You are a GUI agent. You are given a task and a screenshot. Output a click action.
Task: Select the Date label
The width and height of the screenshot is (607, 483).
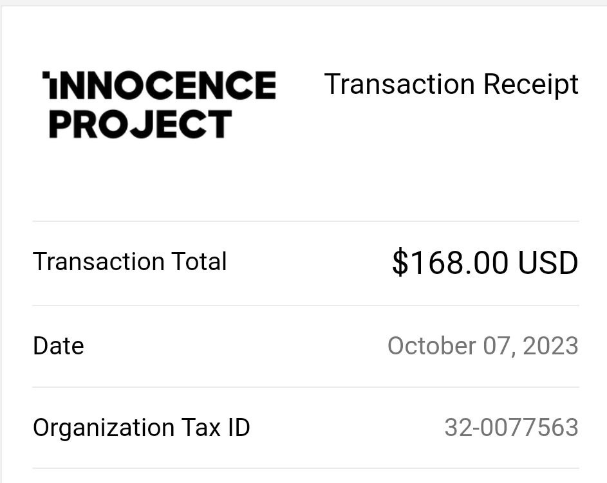click(59, 346)
